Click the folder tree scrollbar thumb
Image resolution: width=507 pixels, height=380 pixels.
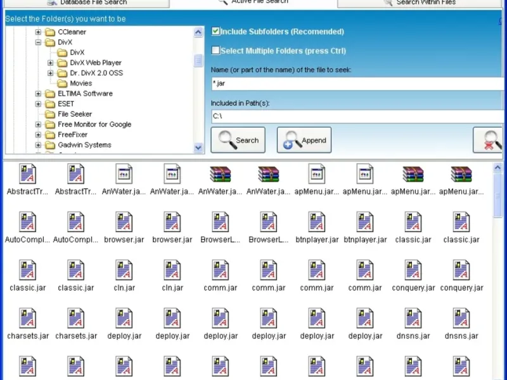198,60
